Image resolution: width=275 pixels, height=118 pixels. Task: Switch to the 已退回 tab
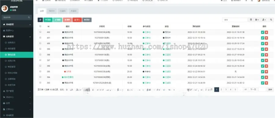pyautogui.click(x=63, y=11)
